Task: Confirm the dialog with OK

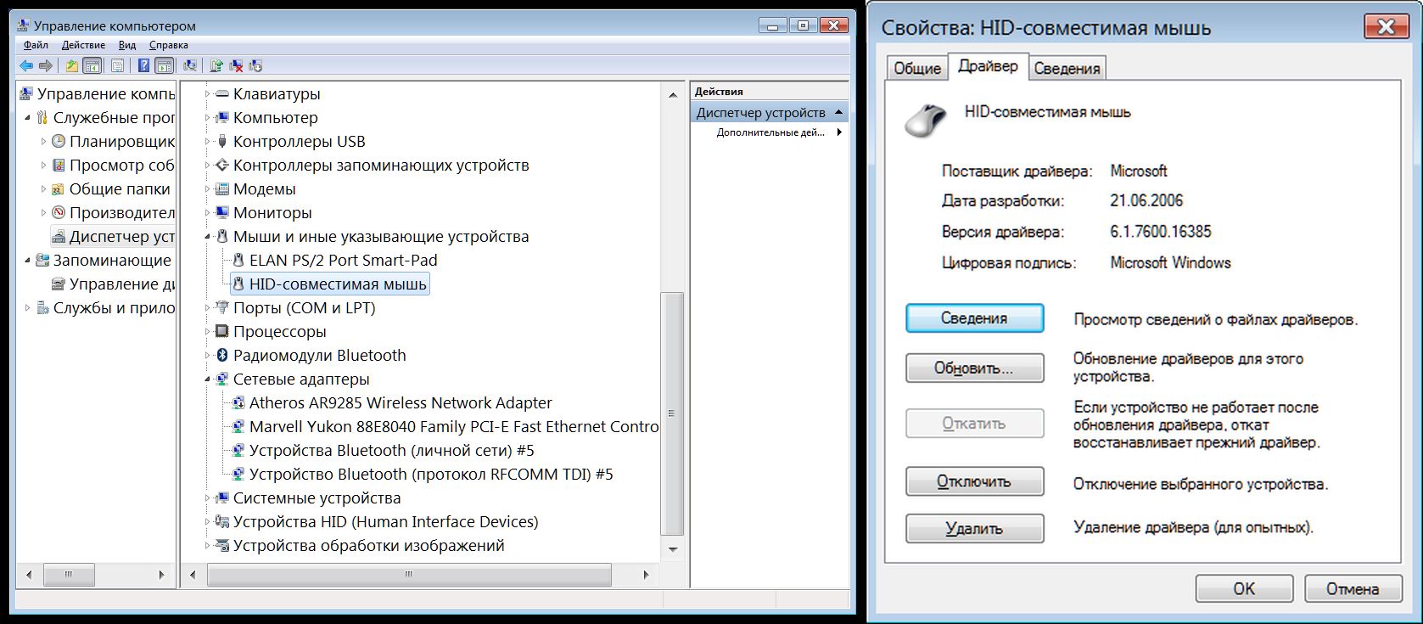Action: click(x=1244, y=588)
